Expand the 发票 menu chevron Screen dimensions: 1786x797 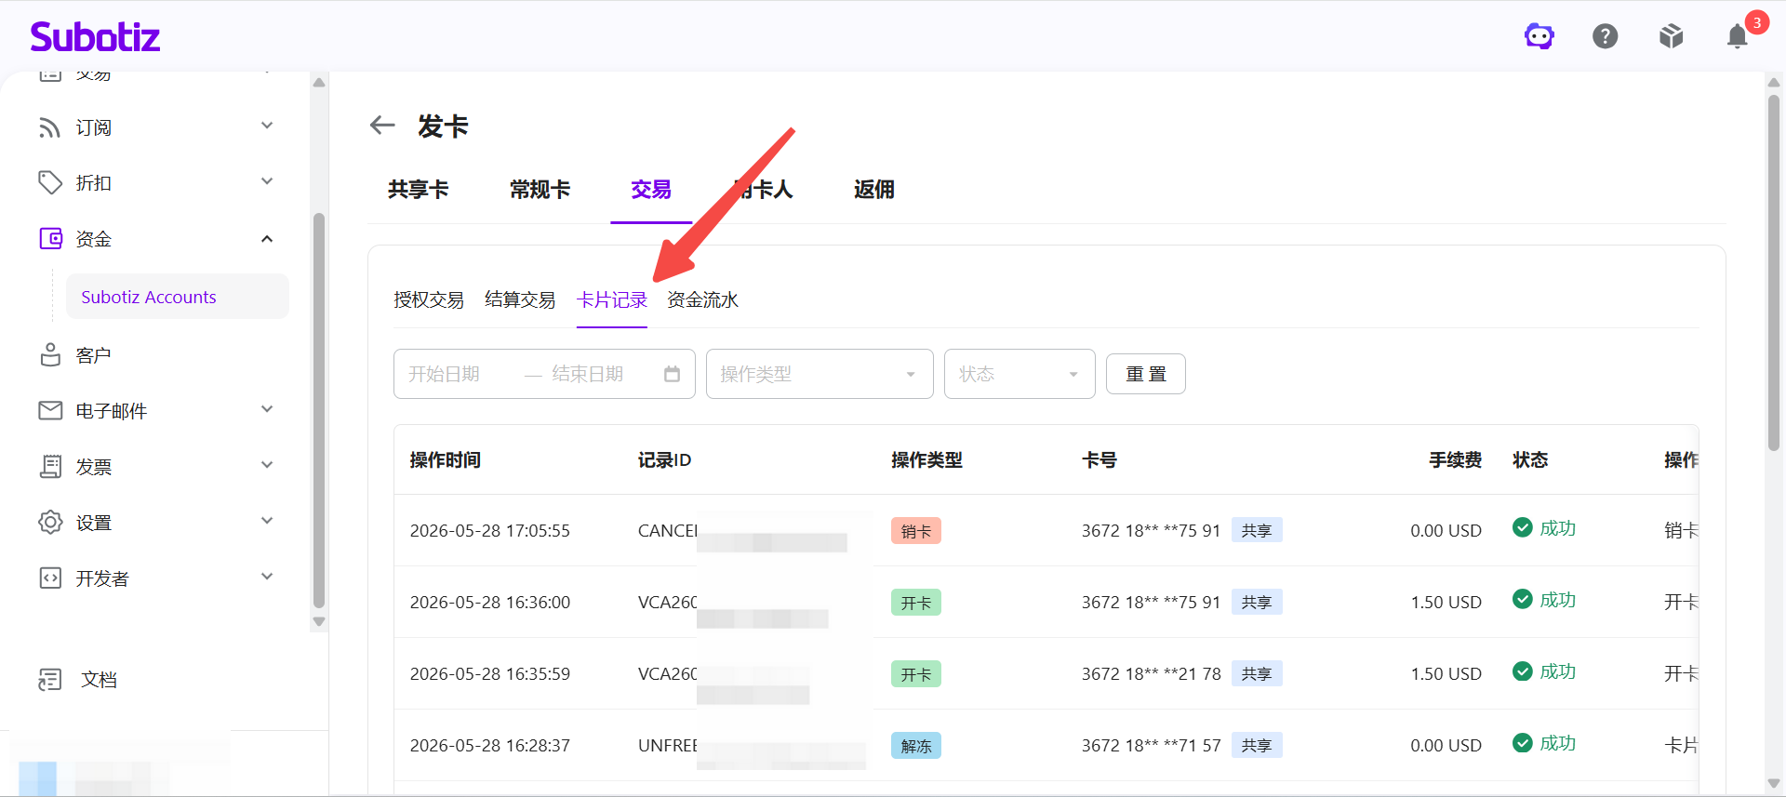pos(267,465)
